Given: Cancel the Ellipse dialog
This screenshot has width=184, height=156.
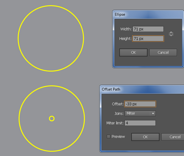Looking at the screenshot, I should coord(163,53).
